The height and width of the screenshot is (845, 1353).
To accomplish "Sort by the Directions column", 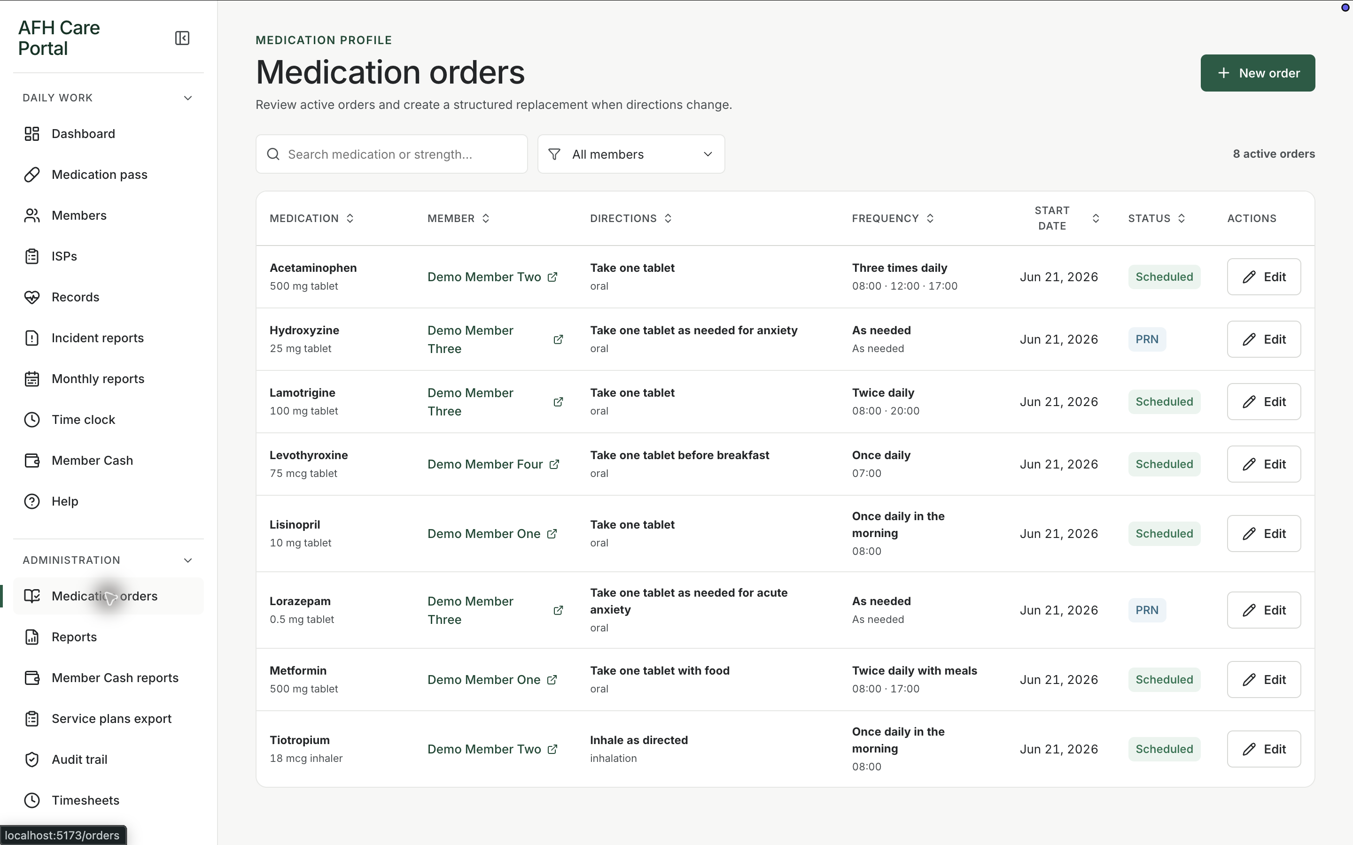I will 630,218.
